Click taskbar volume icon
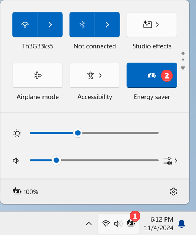The height and width of the screenshot is (235, 196). 118,224
